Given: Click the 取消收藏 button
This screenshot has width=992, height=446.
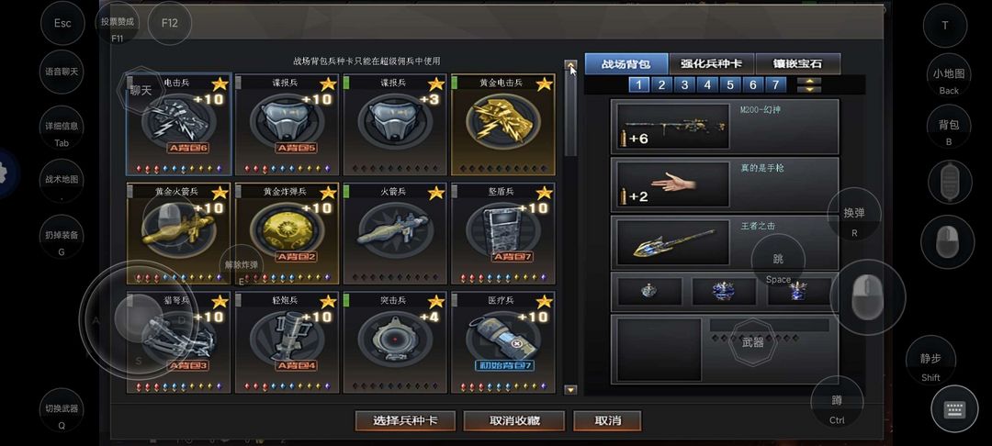Looking at the screenshot, I should 514,420.
